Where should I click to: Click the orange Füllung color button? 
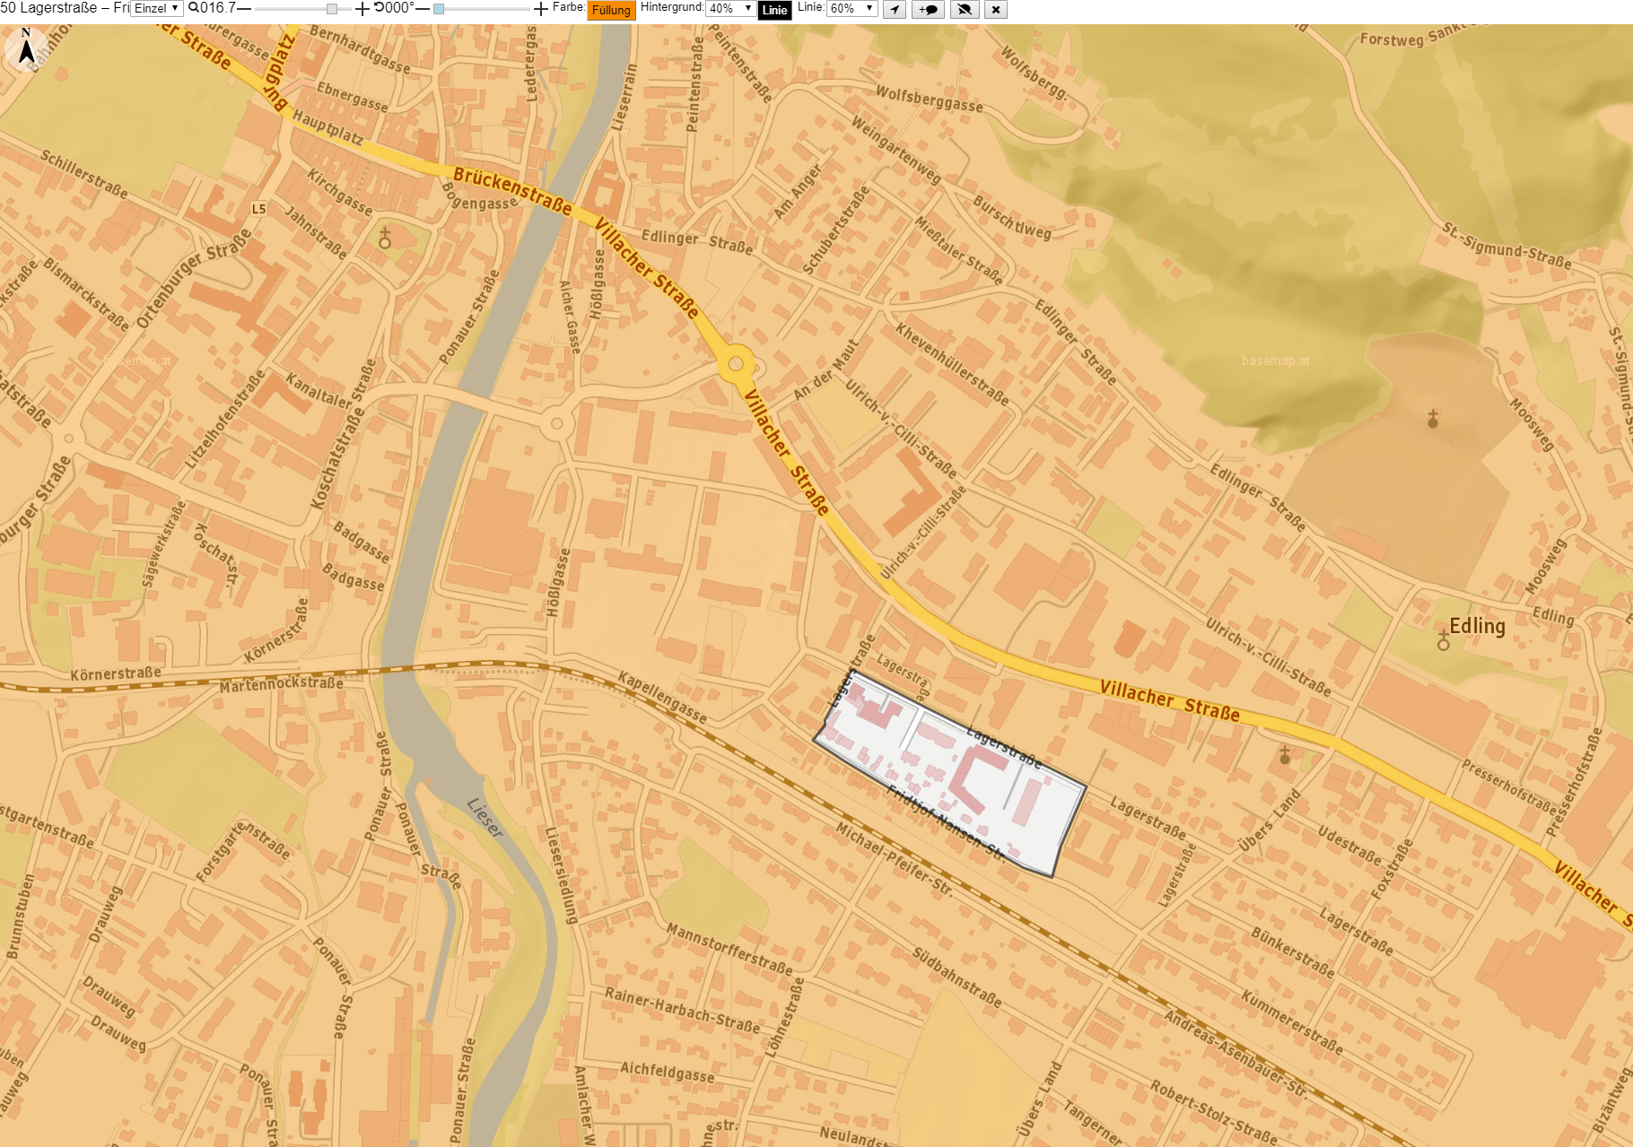click(611, 11)
